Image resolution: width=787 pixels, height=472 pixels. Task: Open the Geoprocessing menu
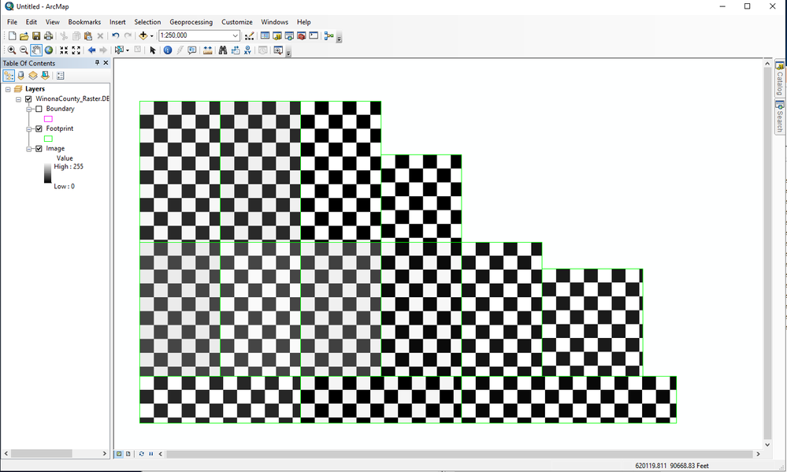[190, 22]
